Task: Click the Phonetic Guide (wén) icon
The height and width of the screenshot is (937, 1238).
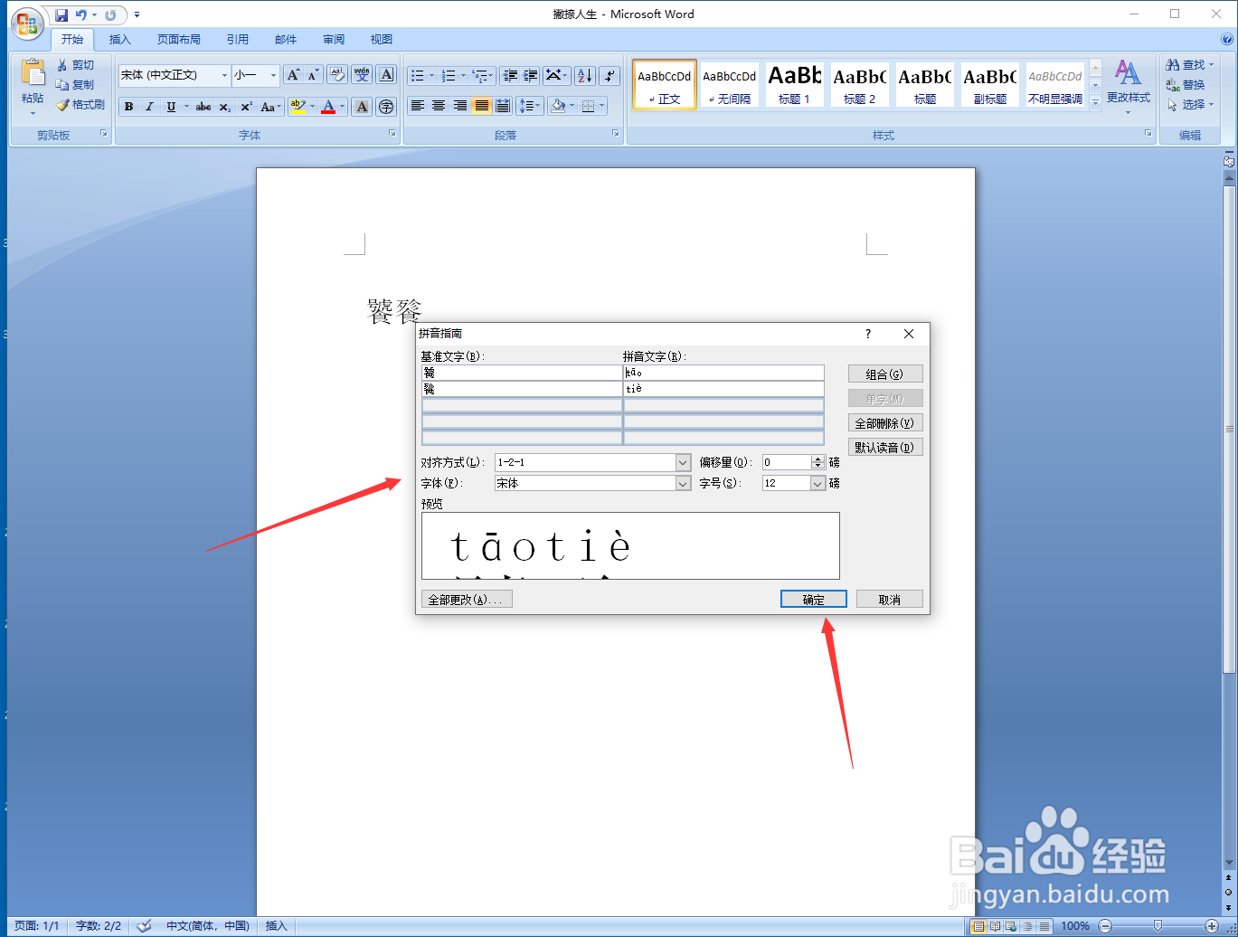Action: coord(362,75)
